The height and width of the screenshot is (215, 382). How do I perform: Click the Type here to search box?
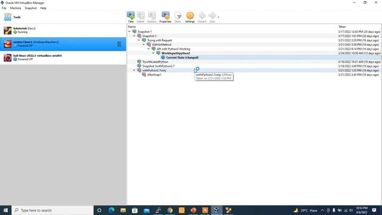point(53,210)
